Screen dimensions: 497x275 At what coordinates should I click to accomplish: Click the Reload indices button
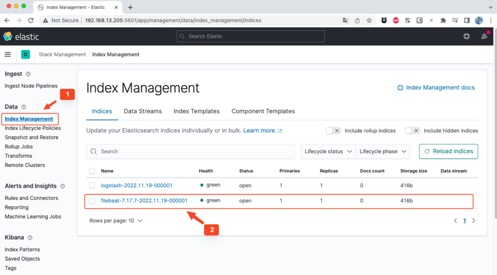pos(448,151)
